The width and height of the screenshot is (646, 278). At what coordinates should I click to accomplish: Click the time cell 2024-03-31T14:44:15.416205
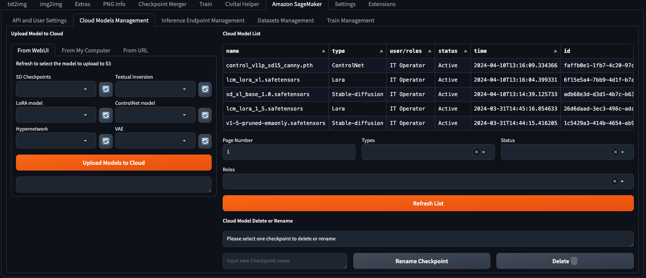coord(515,123)
